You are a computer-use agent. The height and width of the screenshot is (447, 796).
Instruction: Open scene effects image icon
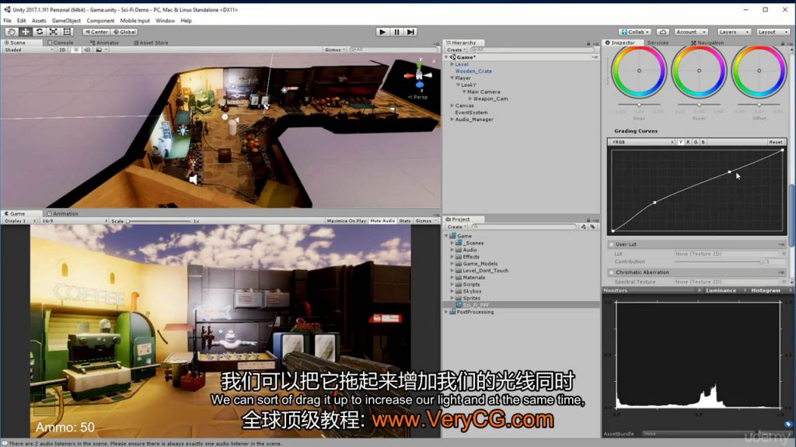point(99,50)
